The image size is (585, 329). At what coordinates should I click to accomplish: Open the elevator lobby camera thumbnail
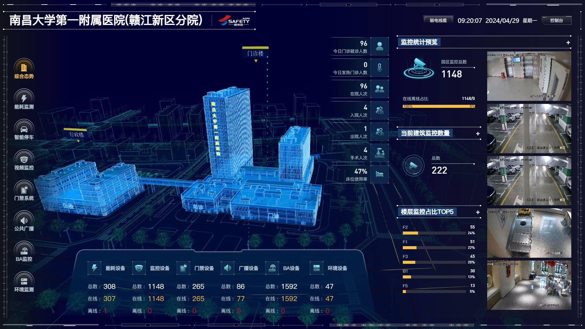(529, 76)
